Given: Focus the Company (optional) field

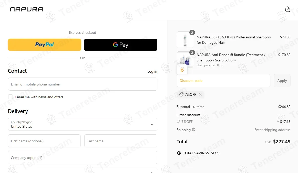Looking at the screenshot, I should click(83, 158).
